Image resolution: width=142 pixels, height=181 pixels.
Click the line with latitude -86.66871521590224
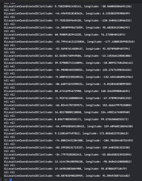(68, 84)
